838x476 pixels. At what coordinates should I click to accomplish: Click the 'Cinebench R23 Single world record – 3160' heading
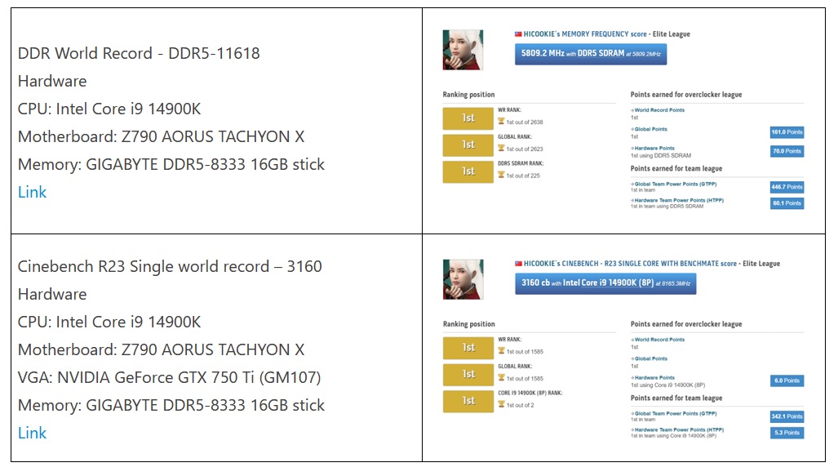(x=170, y=266)
